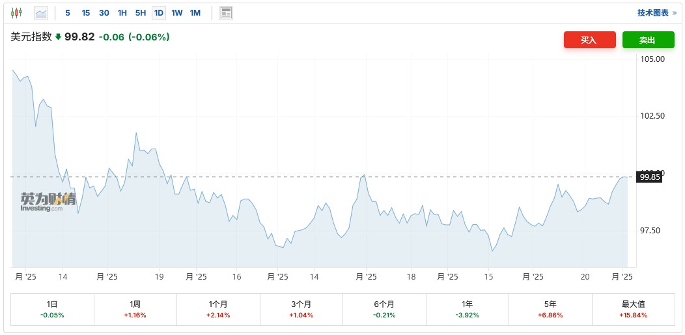The height and width of the screenshot is (335, 685).
Task: Select the area chart type icon
Action: 41,13
